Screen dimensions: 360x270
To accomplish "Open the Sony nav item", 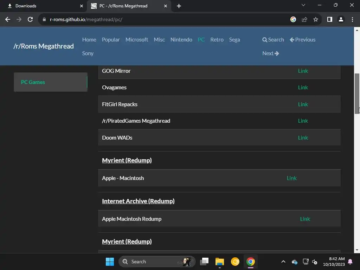I will click(88, 53).
